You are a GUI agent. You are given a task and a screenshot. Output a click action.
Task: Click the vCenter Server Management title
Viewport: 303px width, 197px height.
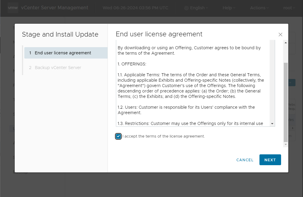(54, 8)
